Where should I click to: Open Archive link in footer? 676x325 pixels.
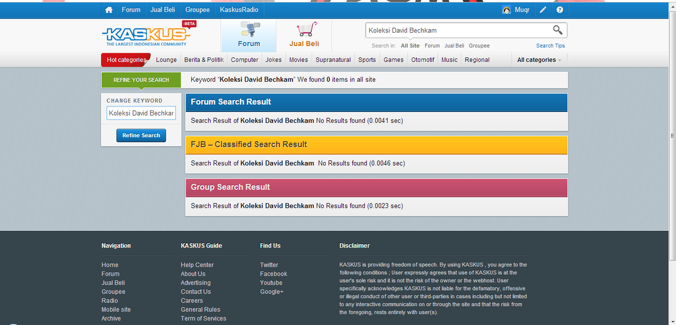[111, 319]
